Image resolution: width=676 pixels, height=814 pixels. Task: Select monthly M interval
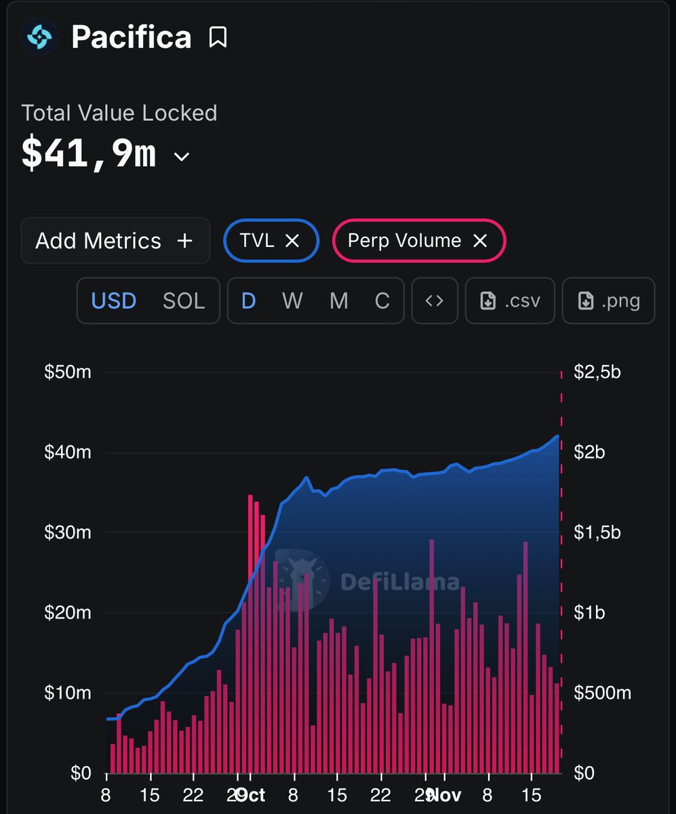[x=338, y=301]
